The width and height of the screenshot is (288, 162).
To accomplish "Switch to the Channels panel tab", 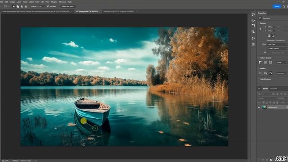I will point(274,89).
